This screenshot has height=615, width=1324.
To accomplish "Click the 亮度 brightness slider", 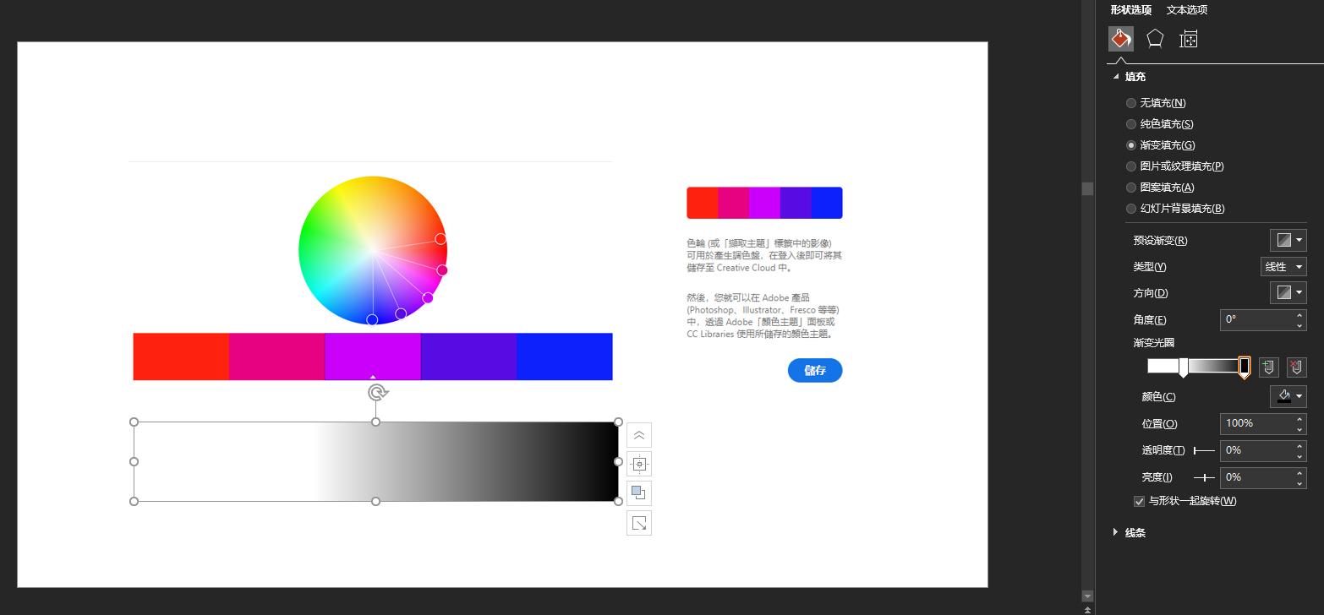I will tap(1204, 478).
